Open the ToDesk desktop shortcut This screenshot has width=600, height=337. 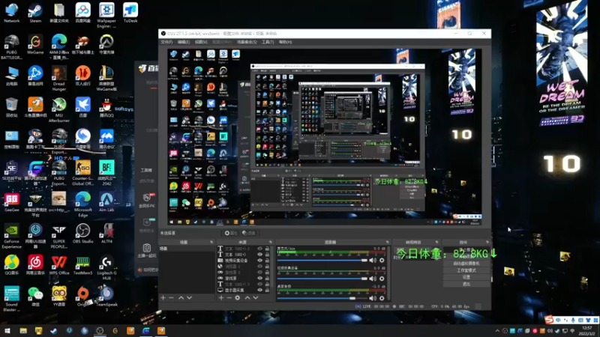130,13
